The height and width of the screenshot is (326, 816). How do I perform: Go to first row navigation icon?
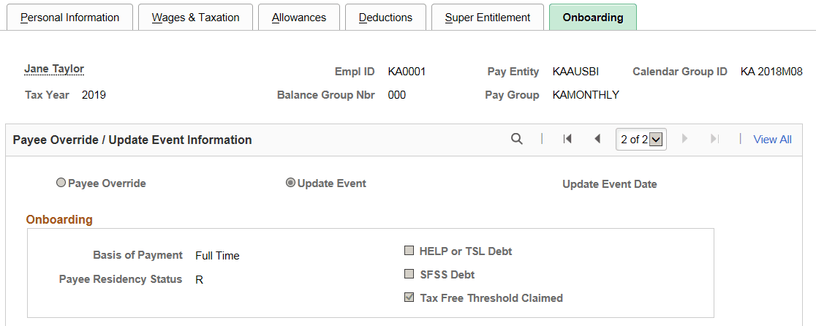point(567,139)
